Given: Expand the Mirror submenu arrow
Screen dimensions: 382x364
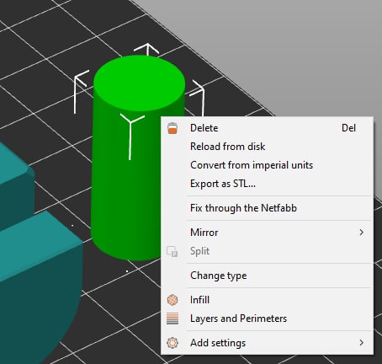Looking at the screenshot, I should (362, 233).
